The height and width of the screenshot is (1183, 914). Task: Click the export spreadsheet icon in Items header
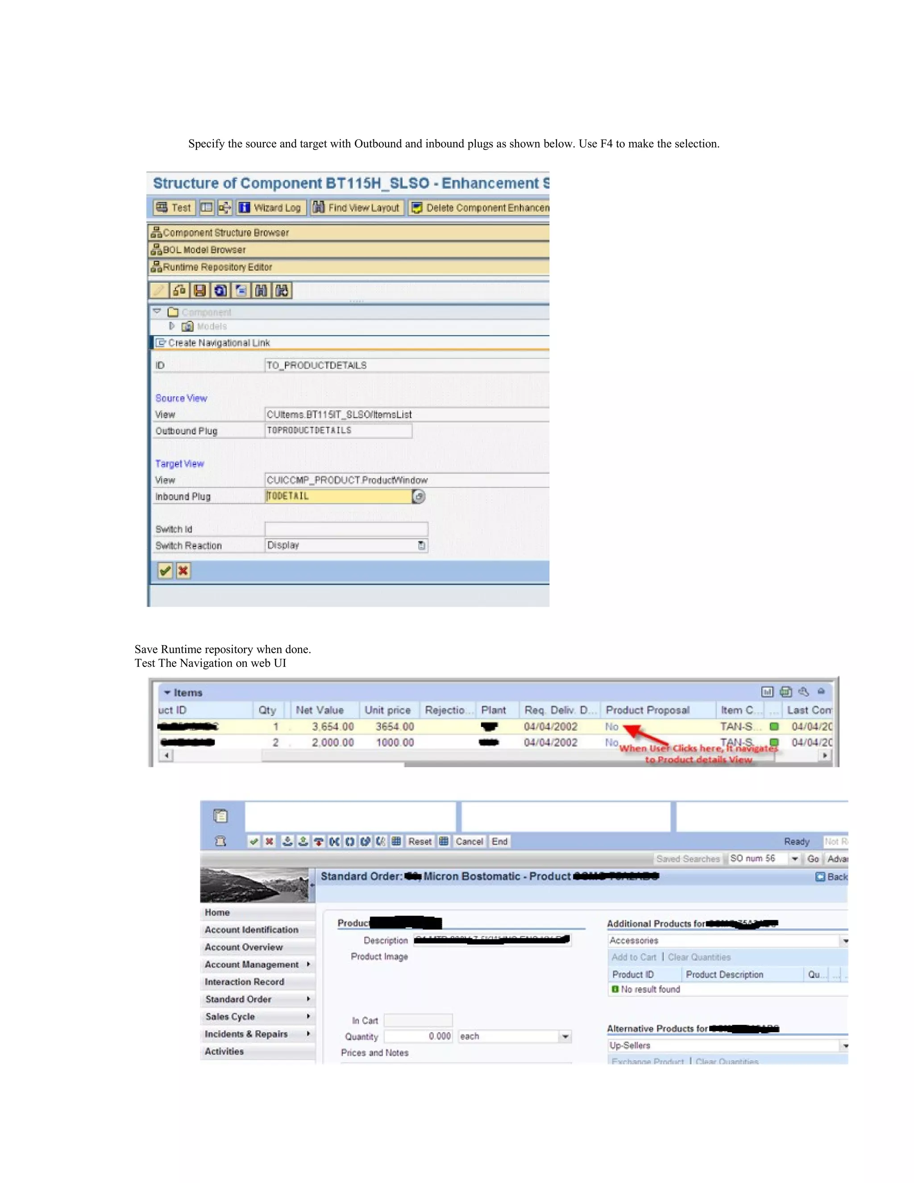[x=785, y=691]
